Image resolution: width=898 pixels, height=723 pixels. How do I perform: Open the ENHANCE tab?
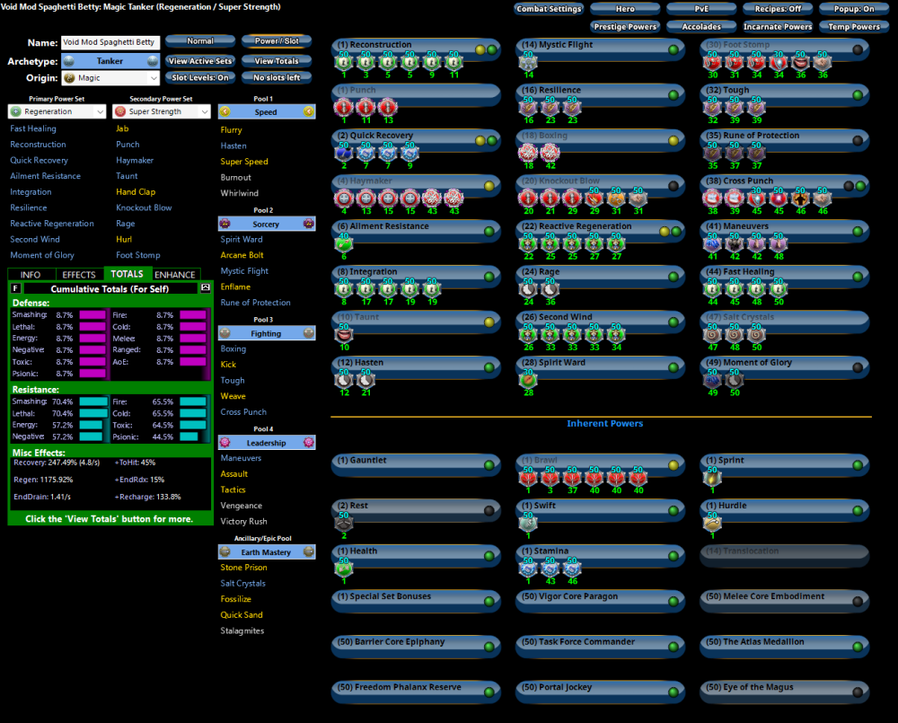point(175,275)
